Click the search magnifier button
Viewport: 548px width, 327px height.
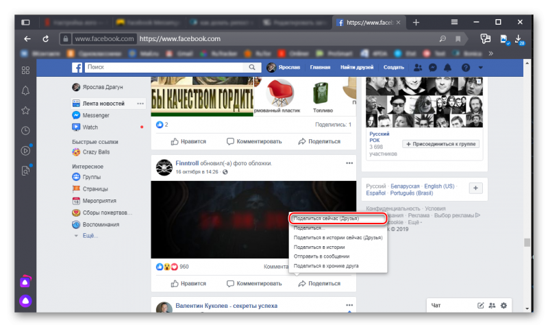252,67
